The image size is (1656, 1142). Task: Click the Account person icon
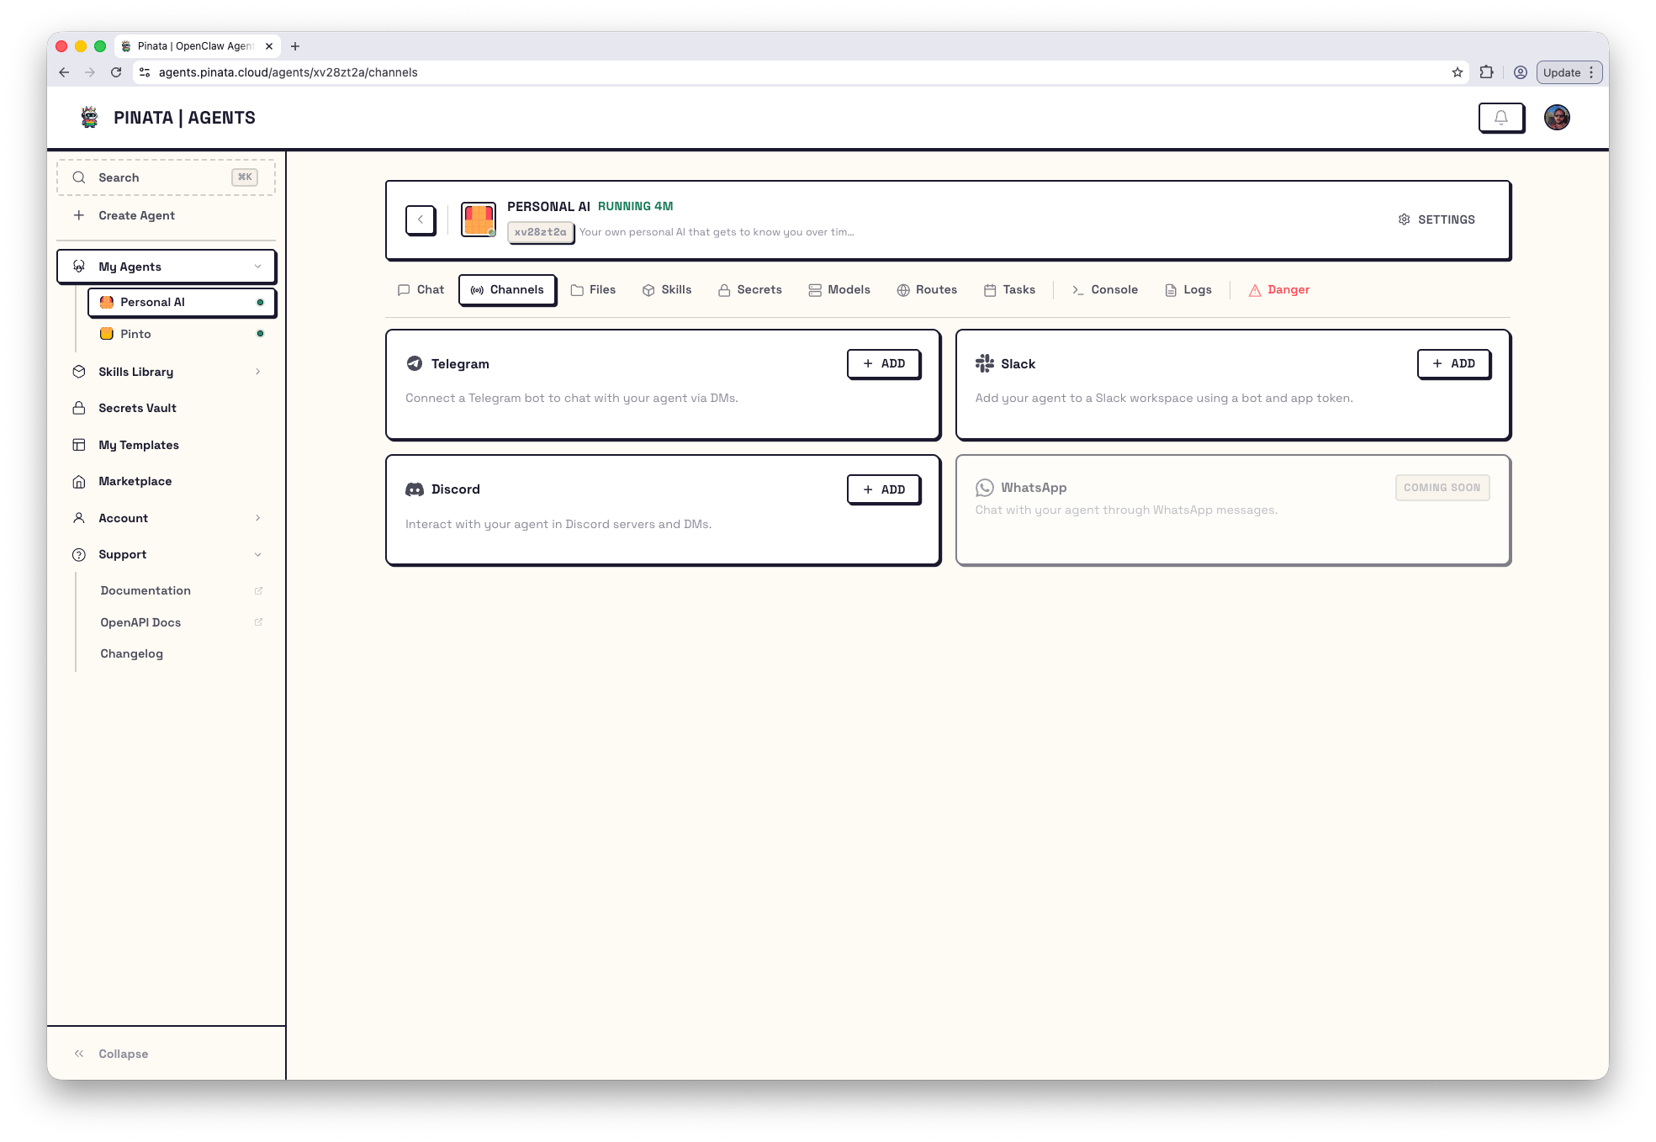coord(79,518)
